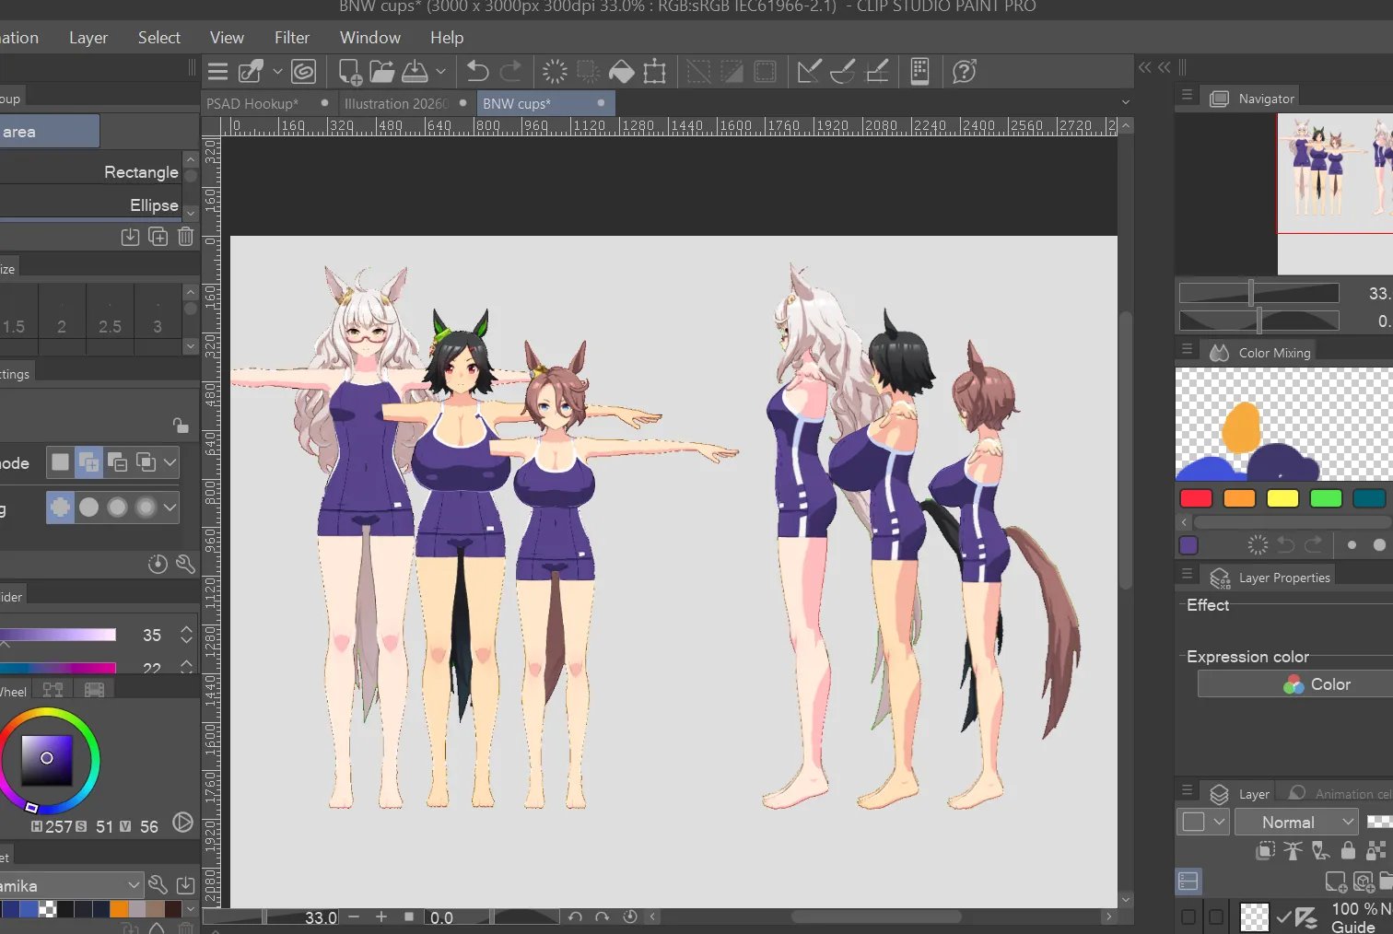
Task: Open sub tool detail with the wrench icon
Action: point(185,564)
